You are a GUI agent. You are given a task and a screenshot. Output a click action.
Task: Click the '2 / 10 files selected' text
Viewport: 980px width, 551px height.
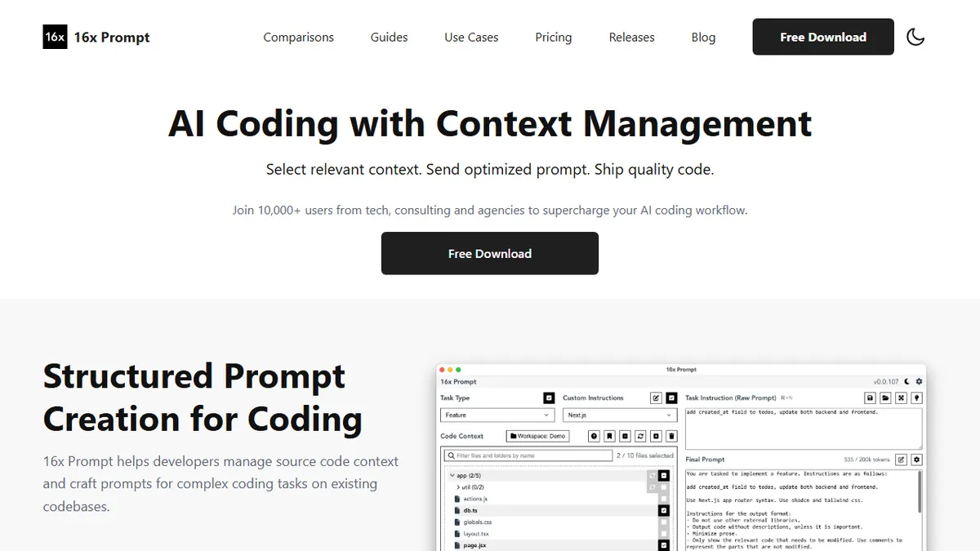pyautogui.click(x=645, y=455)
